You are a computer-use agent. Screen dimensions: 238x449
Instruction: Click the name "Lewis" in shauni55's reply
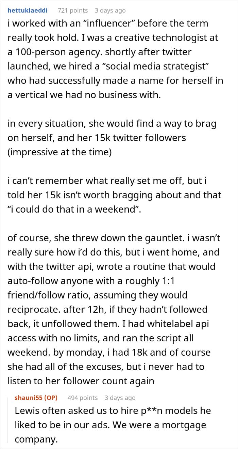[x=26, y=411]
